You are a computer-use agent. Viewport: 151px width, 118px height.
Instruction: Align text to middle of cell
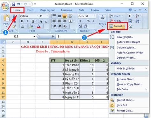(59, 16)
